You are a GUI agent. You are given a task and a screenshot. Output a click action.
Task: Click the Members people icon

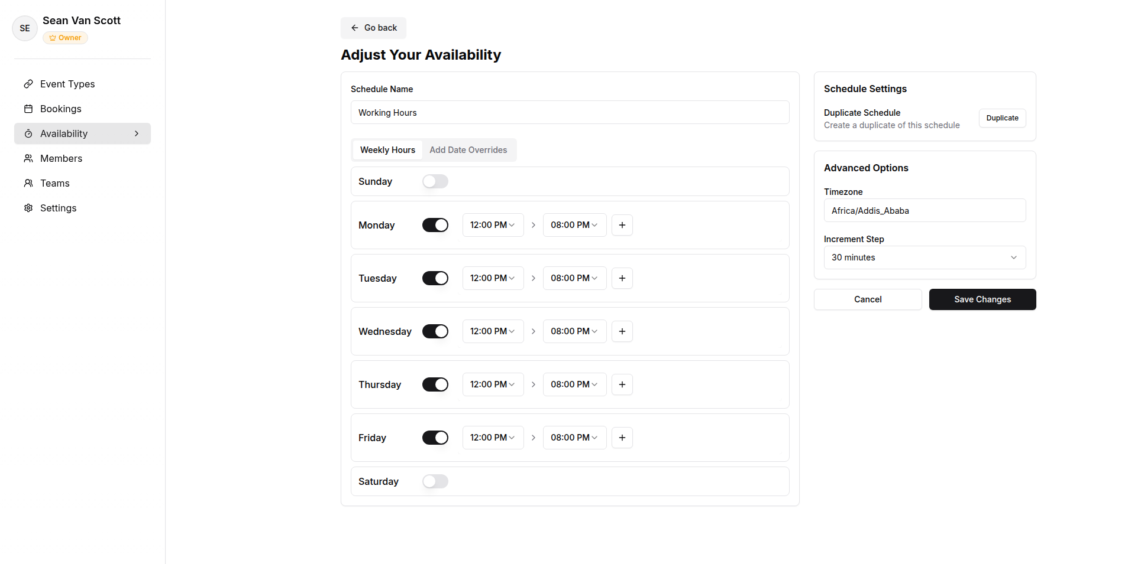28,158
